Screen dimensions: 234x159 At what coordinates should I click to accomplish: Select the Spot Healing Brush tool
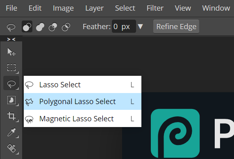pyautogui.click(x=11, y=148)
